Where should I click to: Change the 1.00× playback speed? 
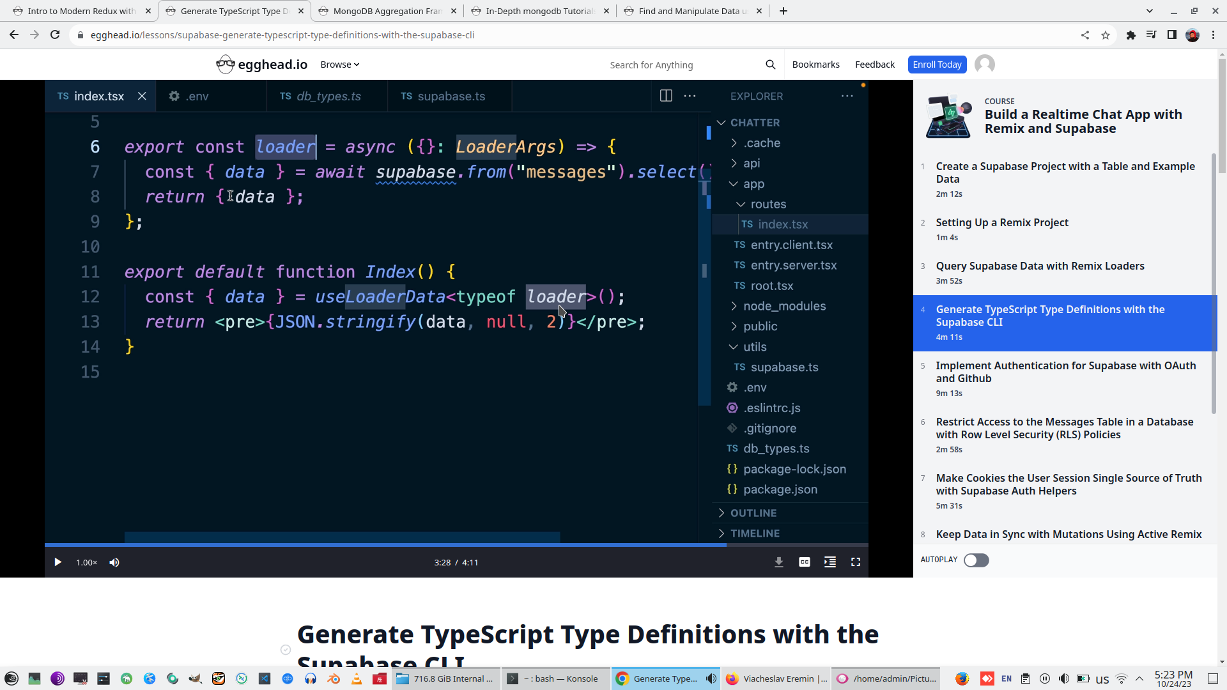pyautogui.click(x=86, y=562)
